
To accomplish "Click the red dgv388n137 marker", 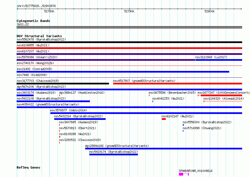I will tap(60, 95).
